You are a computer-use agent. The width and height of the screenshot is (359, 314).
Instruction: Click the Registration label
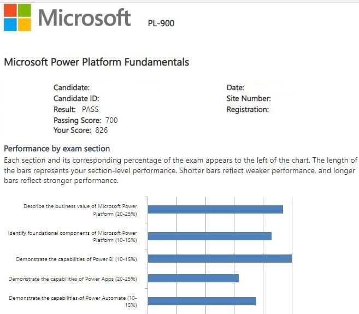[x=248, y=109]
